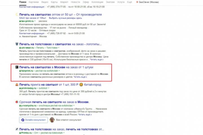
Task: Open 'Печать принта на свитшот от 1 шт, 300 Р' result
Action: tap(60, 85)
